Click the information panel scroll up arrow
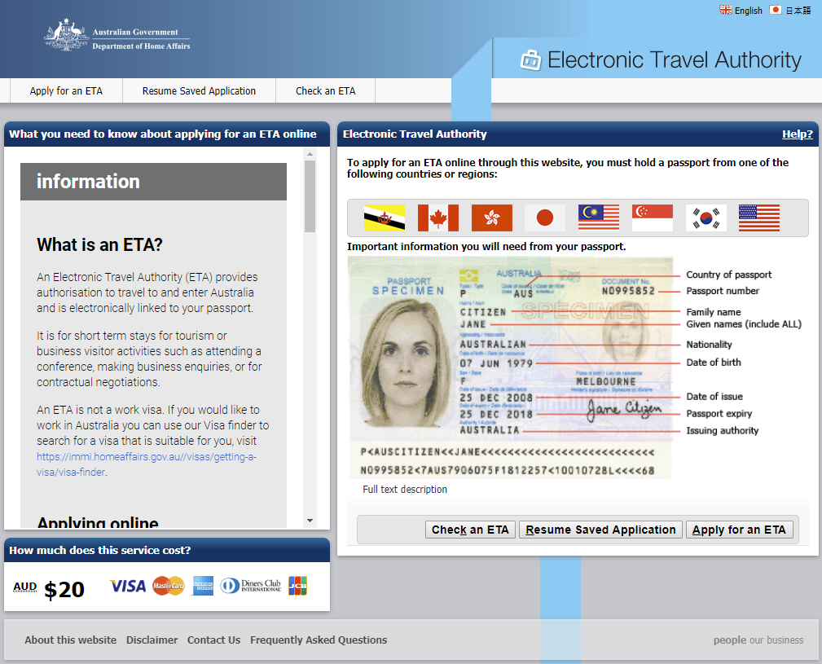This screenshot has width=822, height=664. click(x=310, y=153)
